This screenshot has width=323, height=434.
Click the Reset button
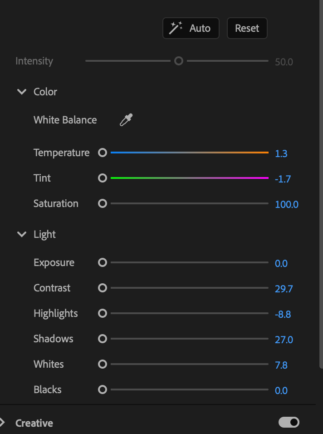tap(247, 28)
